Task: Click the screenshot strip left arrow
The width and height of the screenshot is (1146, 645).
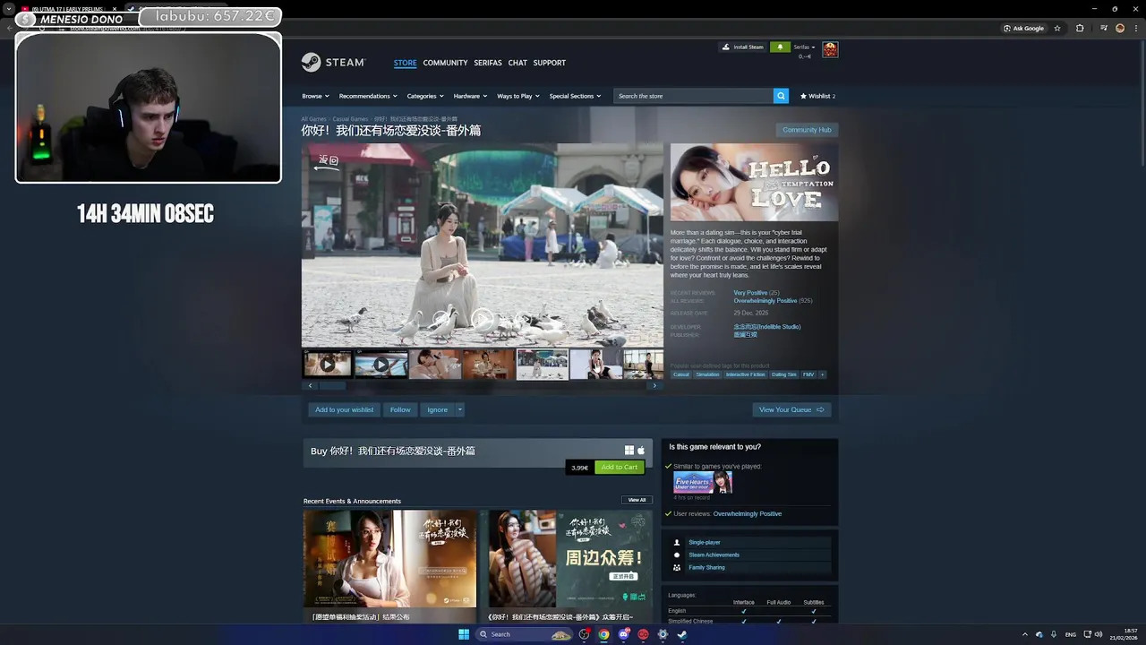Action: [x=311, y=385]
